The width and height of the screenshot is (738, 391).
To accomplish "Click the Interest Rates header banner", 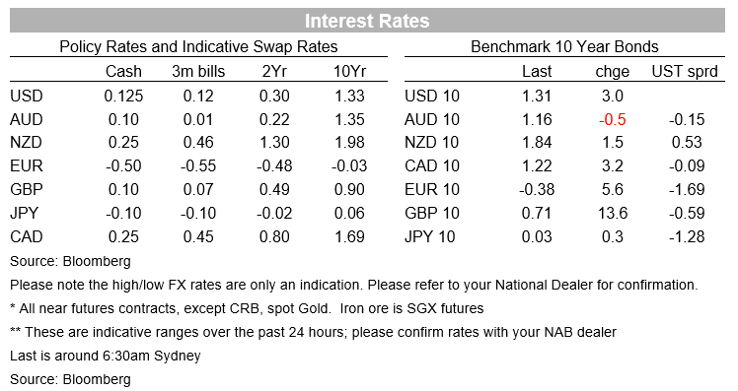I will tap(367, 21).
